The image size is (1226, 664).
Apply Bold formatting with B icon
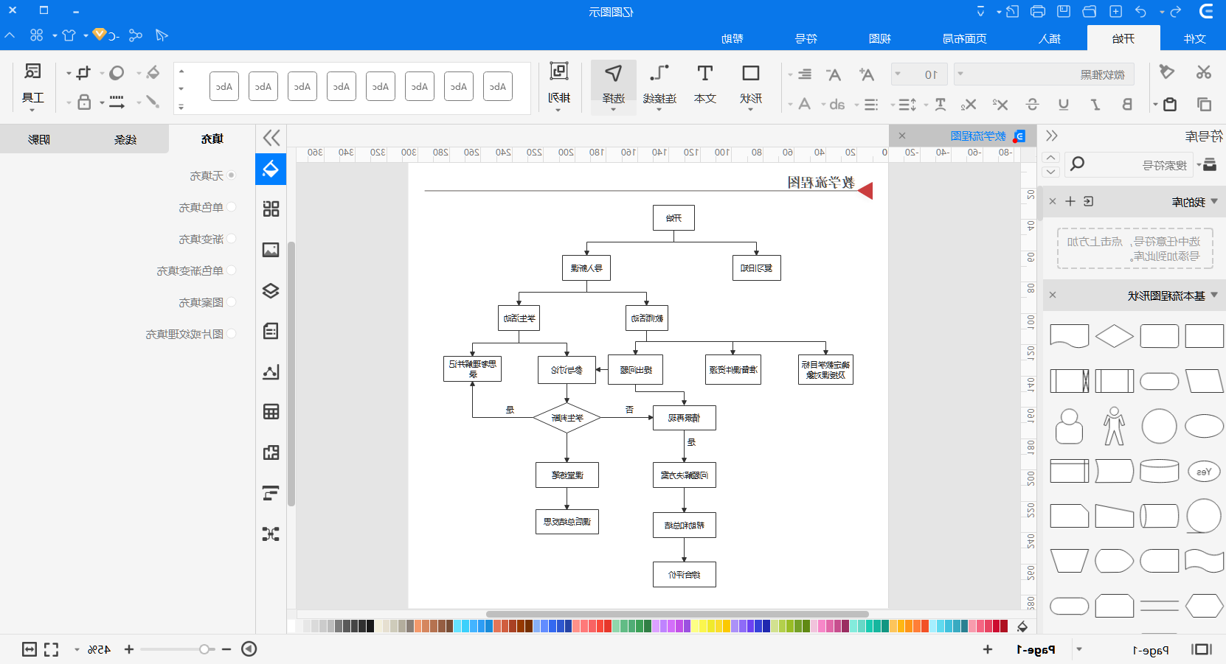(x=1127, y=105)
